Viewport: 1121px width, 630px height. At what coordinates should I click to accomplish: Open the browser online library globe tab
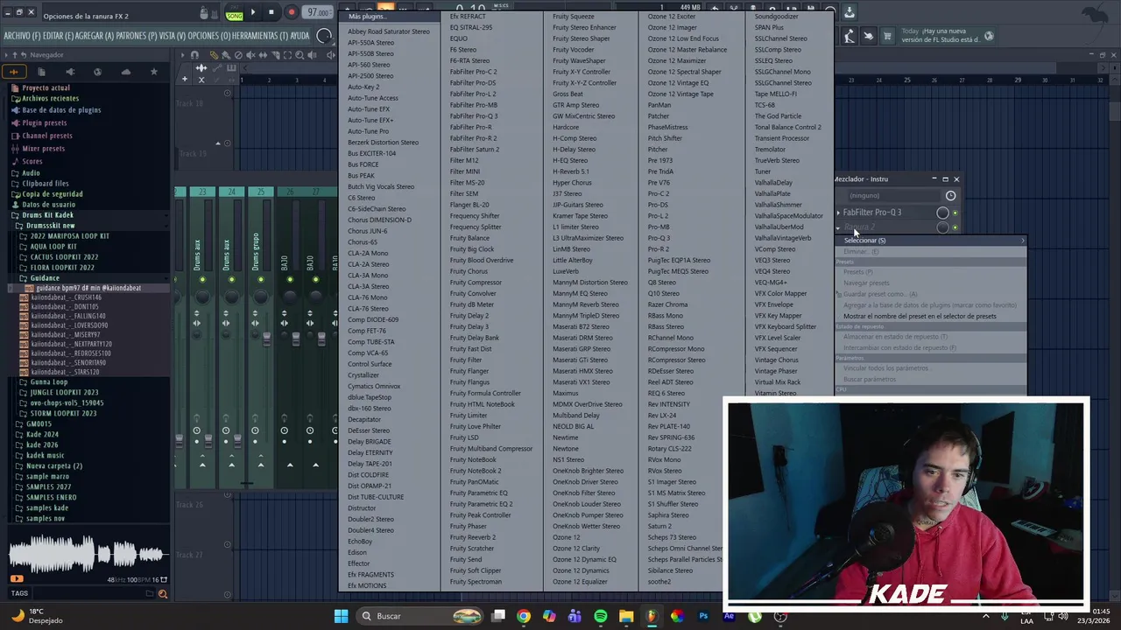[97, 72]
